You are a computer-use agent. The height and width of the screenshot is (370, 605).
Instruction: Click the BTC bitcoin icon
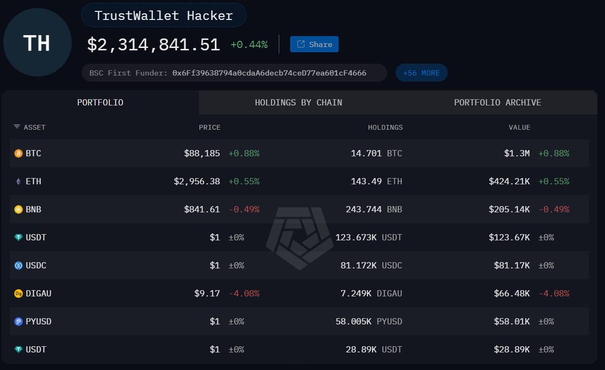pyautogui.click(x=18, y=153)
